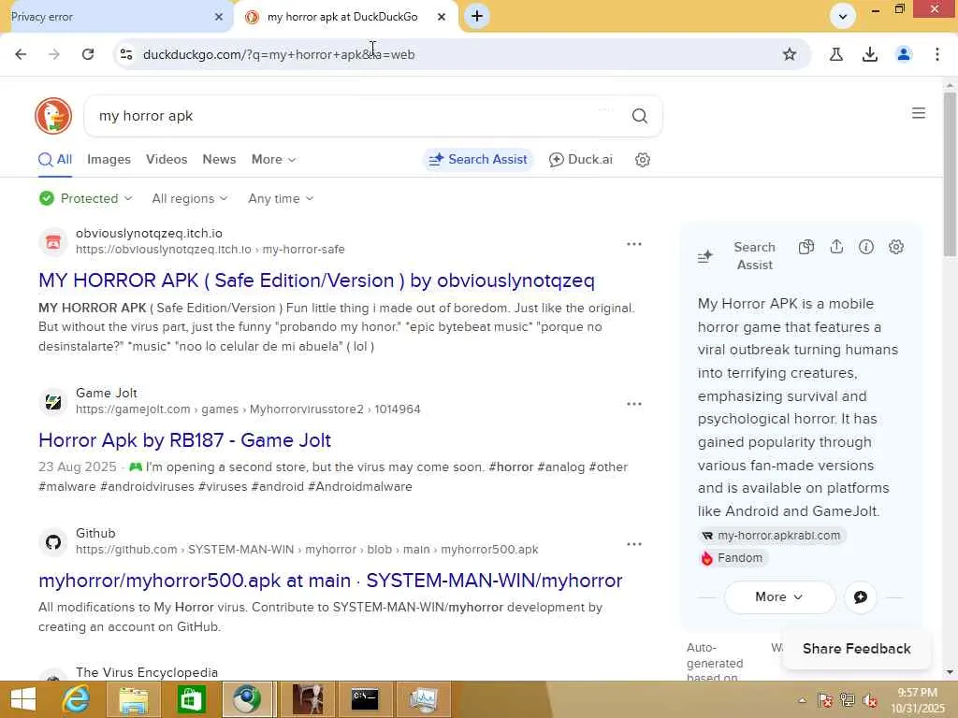This screenshot has height=718, width=958.
Task: Expand the Protected safe search dropdown
Action: click(x=85, y=198)
